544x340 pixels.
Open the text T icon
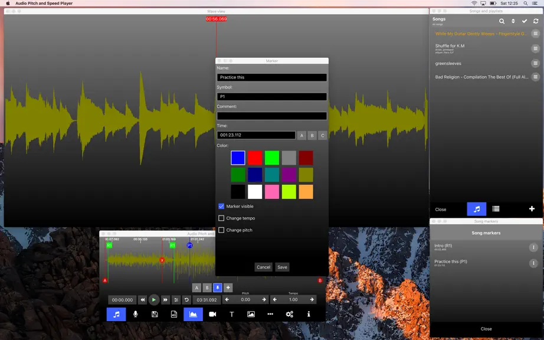232,314
